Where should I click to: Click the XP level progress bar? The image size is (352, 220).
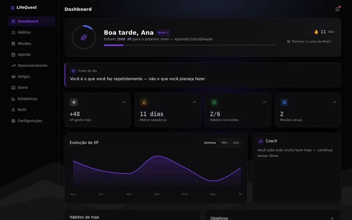pos(190,45)
